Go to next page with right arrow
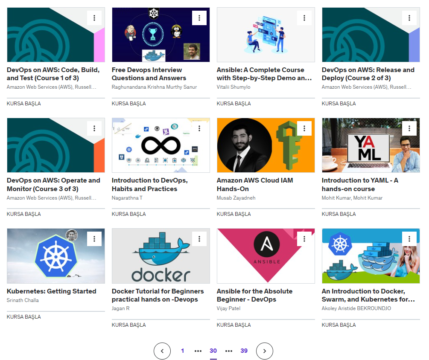This screenshot has width=429, height=360. 265,351
